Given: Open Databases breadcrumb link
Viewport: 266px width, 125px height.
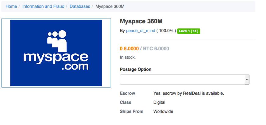Looking at the screenshot, I should 80,6.
